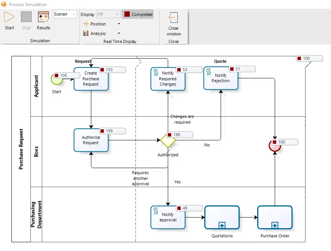This screenshot has height=251, width=331.
Task: Click the Position crosshair icon
Action: coord(86,24)
